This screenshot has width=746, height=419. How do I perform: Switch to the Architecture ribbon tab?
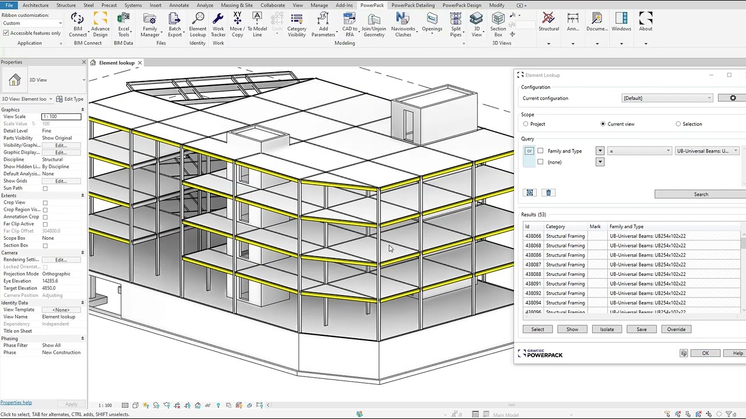(x=36, y=5)
